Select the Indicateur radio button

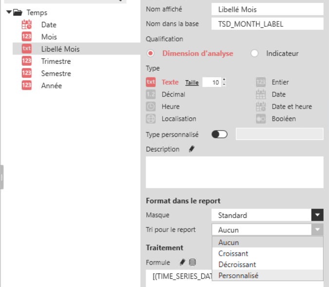pos(255,54)
